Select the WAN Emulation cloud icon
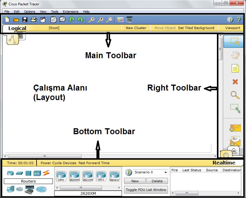The width and height of the screenshot is (246, 198). point(19,189)
